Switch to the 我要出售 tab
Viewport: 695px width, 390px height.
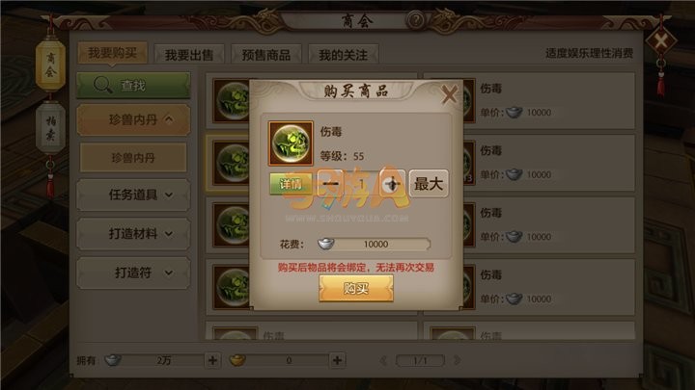189,55
